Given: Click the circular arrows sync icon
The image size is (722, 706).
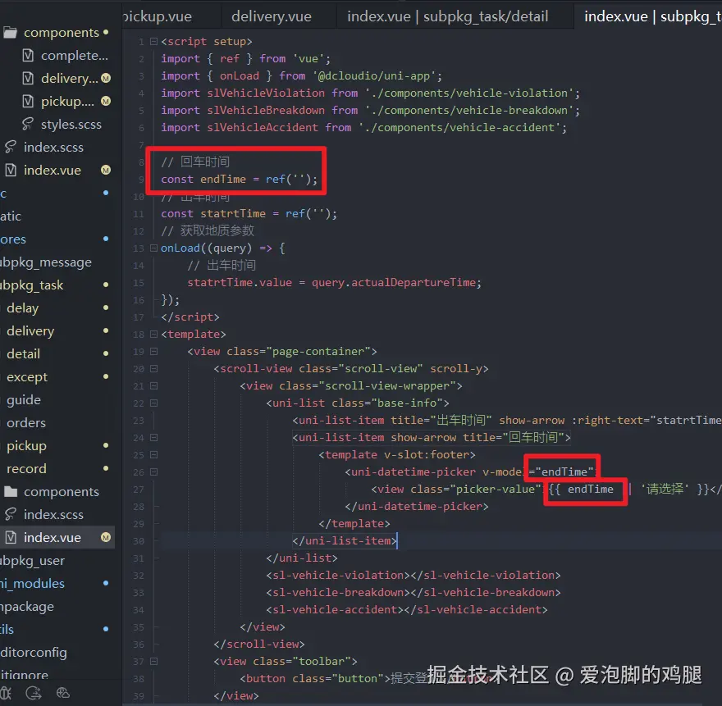Looking at the screenshot, I should tap(34, 693).
